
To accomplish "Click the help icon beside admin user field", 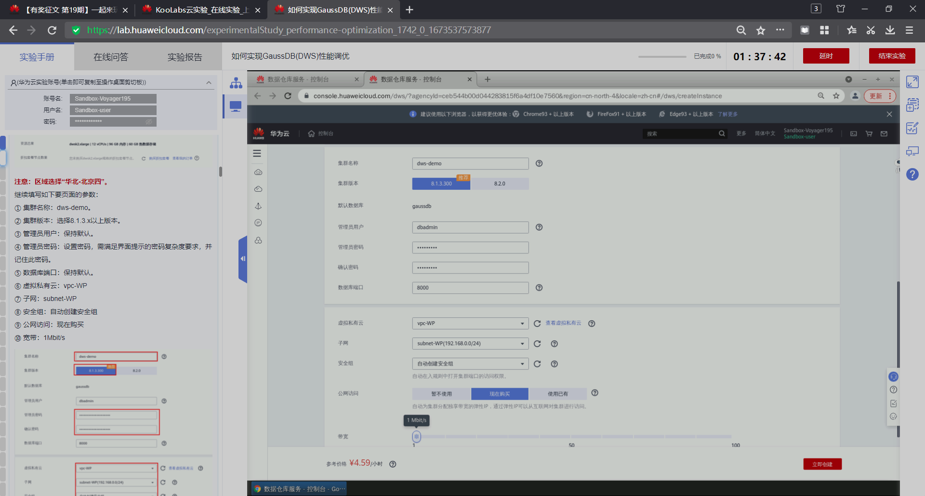I will tap(539, 227).
